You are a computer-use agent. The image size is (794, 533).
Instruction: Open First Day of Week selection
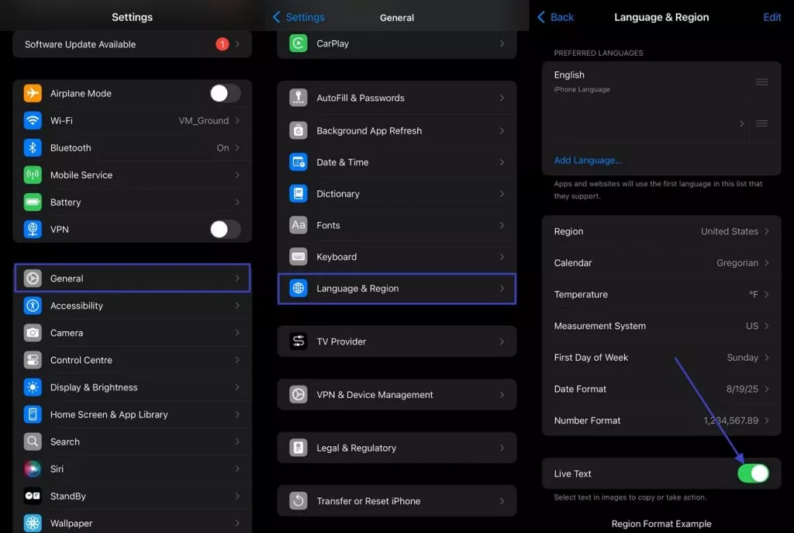[661, 358]
